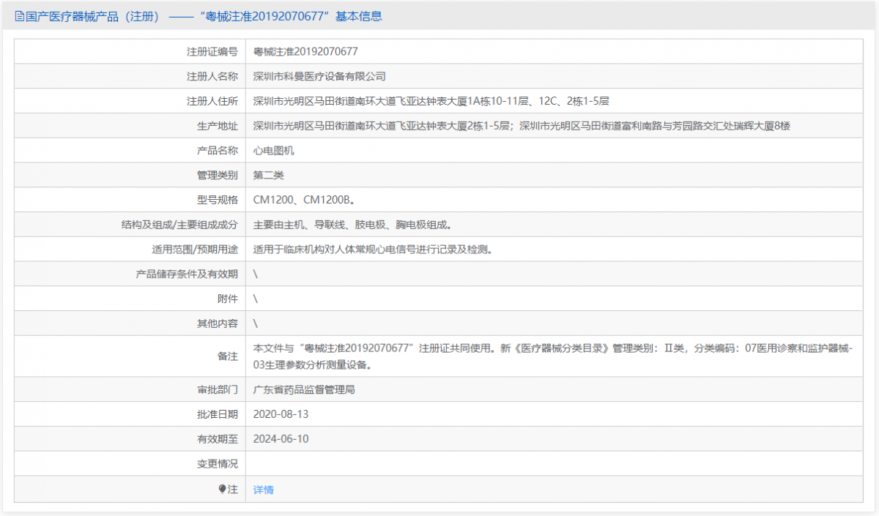Select approval date 2020-08-13

(x=281, y=414)
